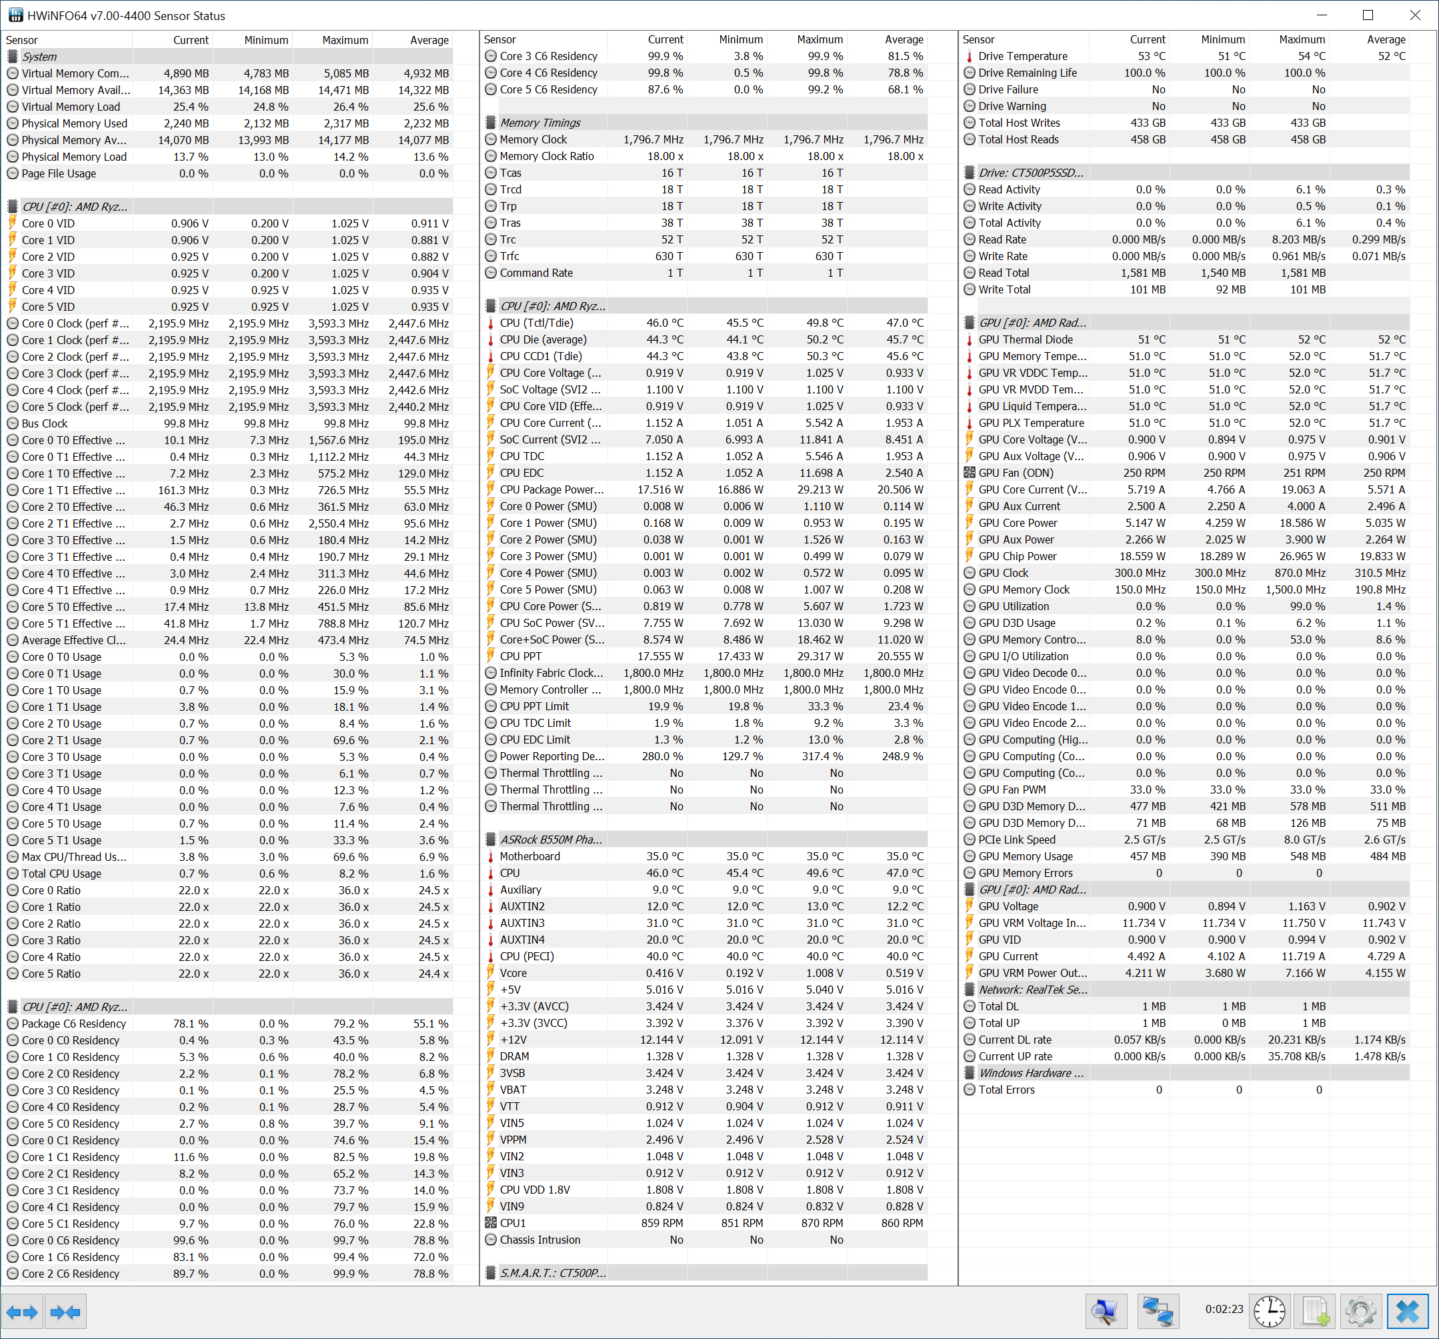
Task: Expand the S.M.A.R.T.: CT500P section header
Action: (553, 1273)
